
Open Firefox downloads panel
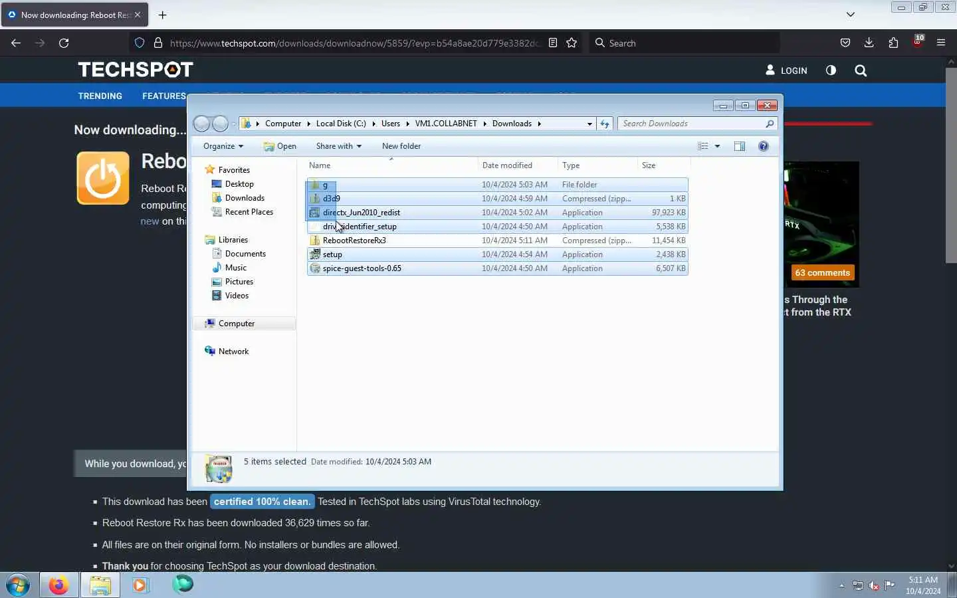869,43
